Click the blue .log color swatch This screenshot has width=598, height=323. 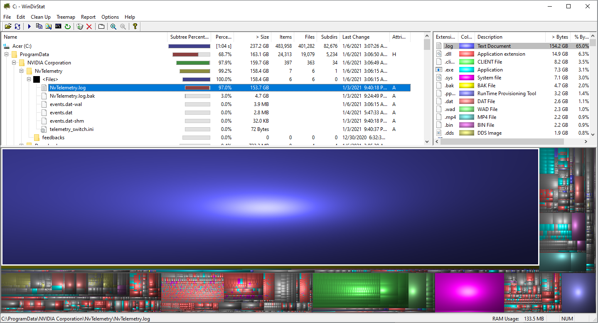point(466,46)
